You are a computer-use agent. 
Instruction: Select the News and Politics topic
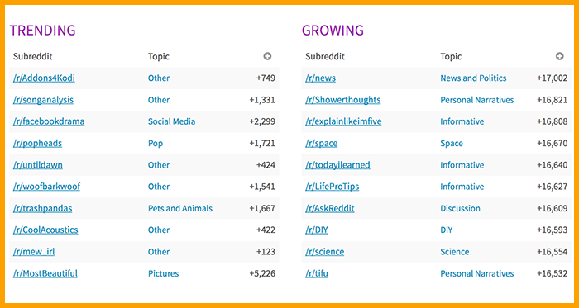point(473,78)
